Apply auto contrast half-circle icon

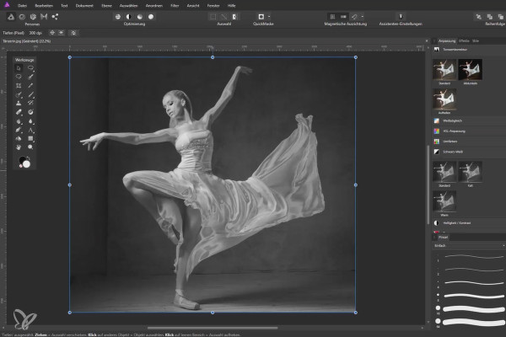129,17
